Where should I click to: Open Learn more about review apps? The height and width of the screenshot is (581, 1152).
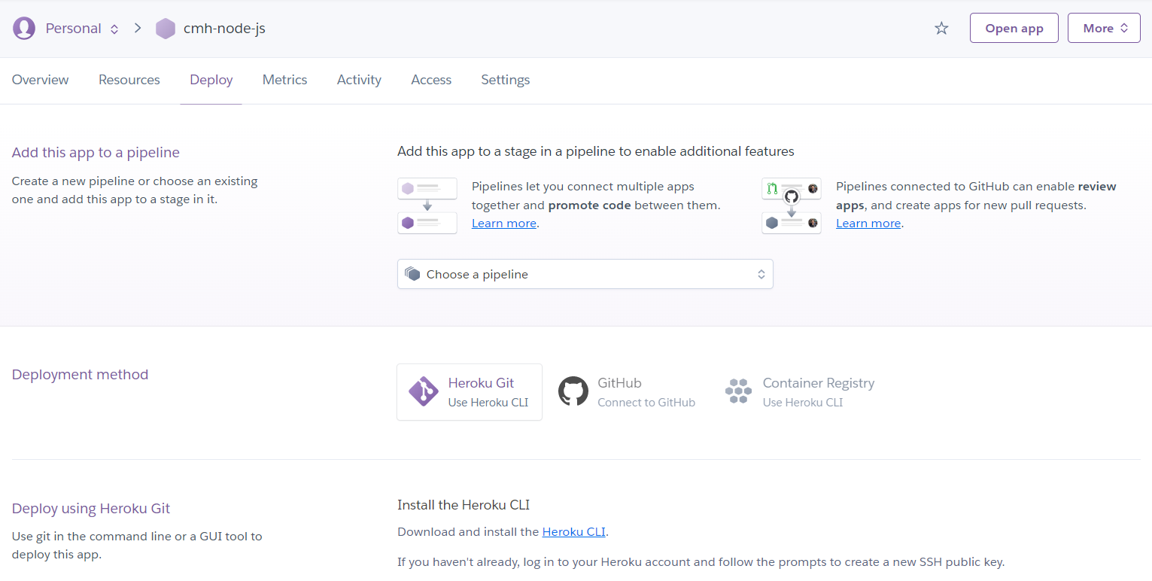[x=868, y=224]
